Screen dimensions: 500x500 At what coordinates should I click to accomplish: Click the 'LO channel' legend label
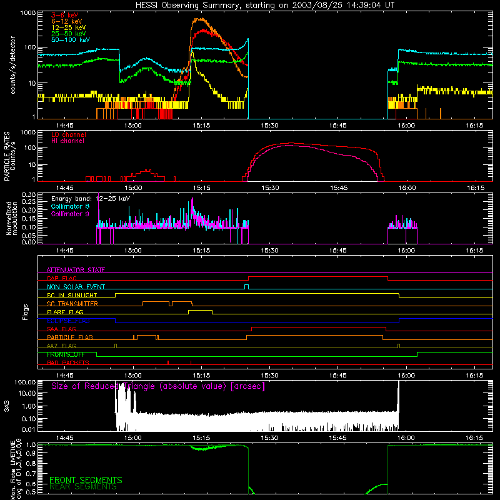pos(69,135)
